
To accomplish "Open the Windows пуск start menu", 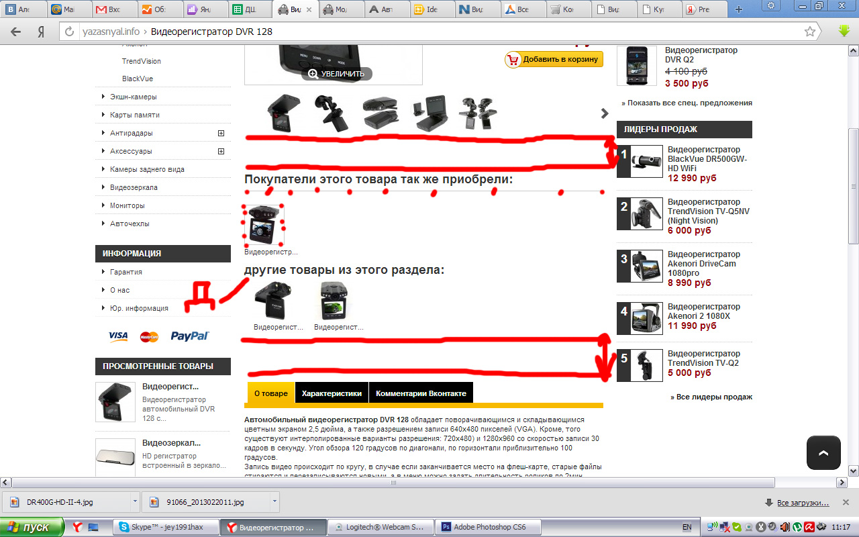I will click(x=32, y=527).
